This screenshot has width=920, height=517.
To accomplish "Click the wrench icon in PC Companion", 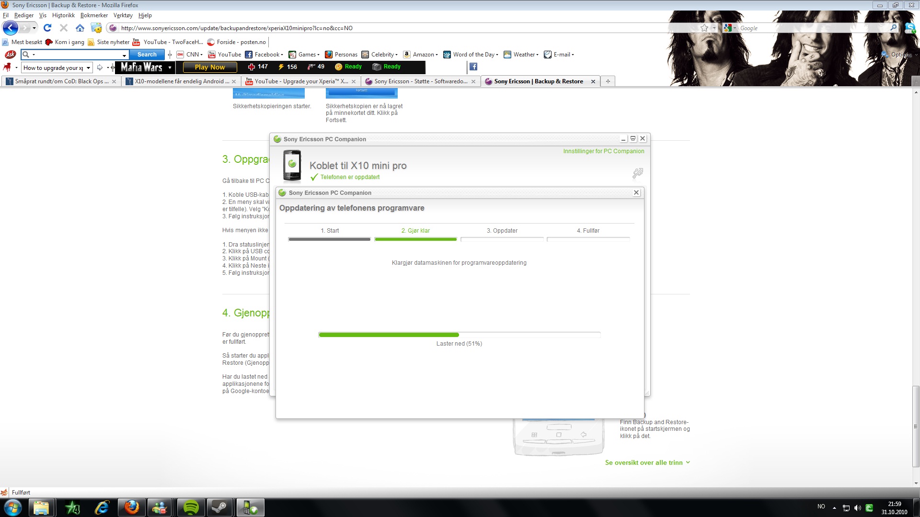I will [x=637, y=173].
